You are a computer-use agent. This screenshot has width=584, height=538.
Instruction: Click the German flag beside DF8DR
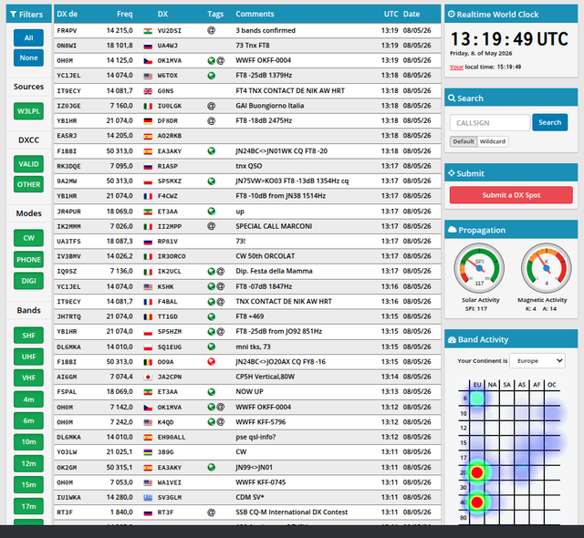pos(148,121)
